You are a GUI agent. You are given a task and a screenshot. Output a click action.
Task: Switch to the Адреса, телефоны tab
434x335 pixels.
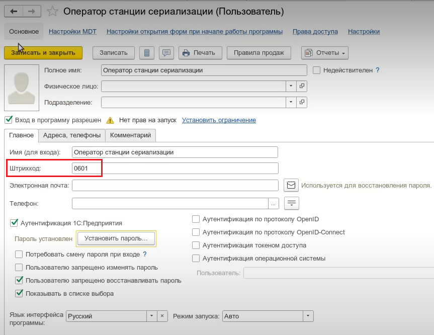pyautogui.click(x=72, y=135)
